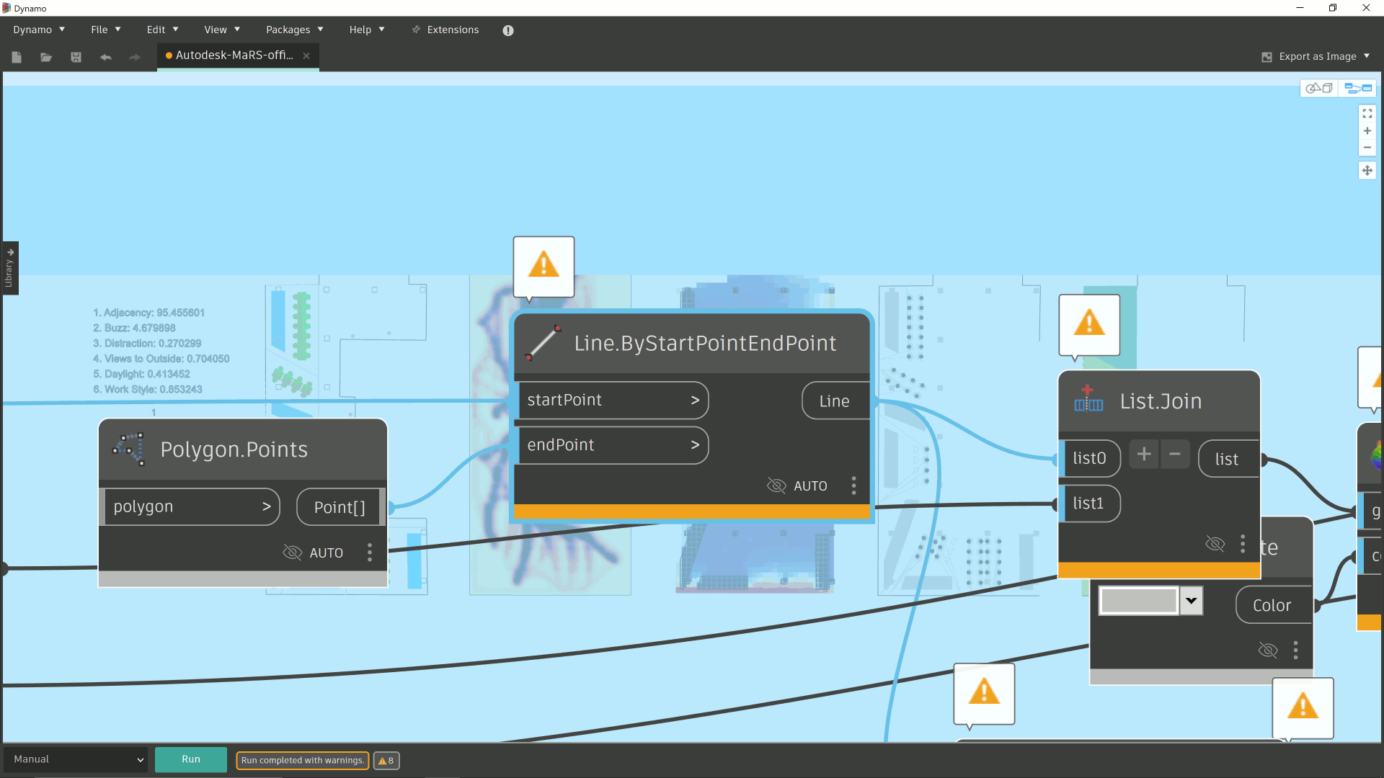Toggle preview eye on List.Join node
Screen dimensions: 1384x778
[1215, 544]
